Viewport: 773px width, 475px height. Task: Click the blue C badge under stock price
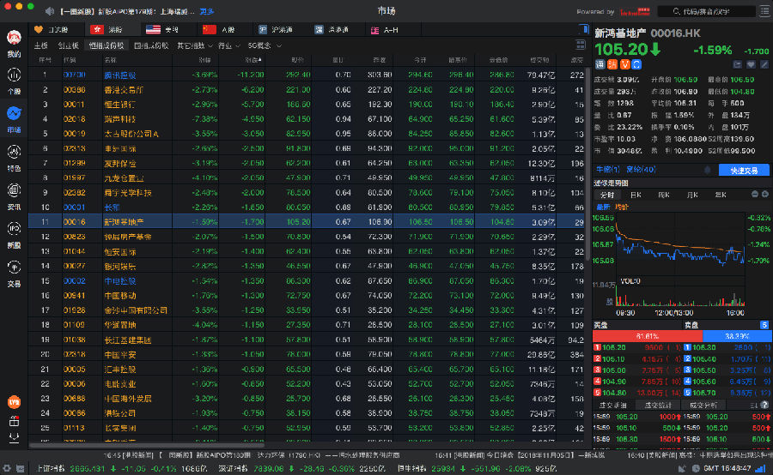636,64
